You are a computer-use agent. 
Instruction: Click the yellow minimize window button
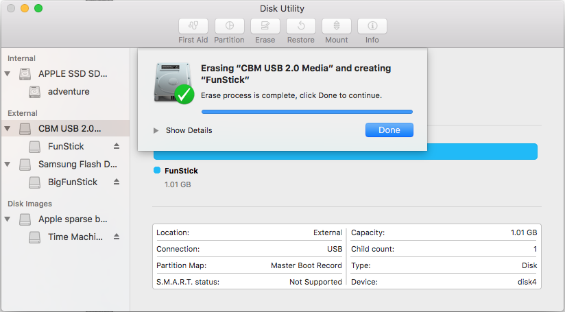coord(25,8)
